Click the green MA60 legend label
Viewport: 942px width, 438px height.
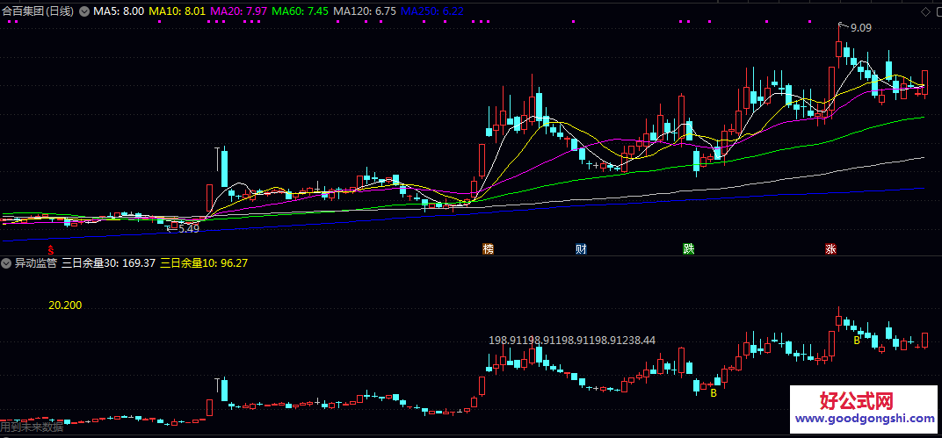click(x=301, y=11)
